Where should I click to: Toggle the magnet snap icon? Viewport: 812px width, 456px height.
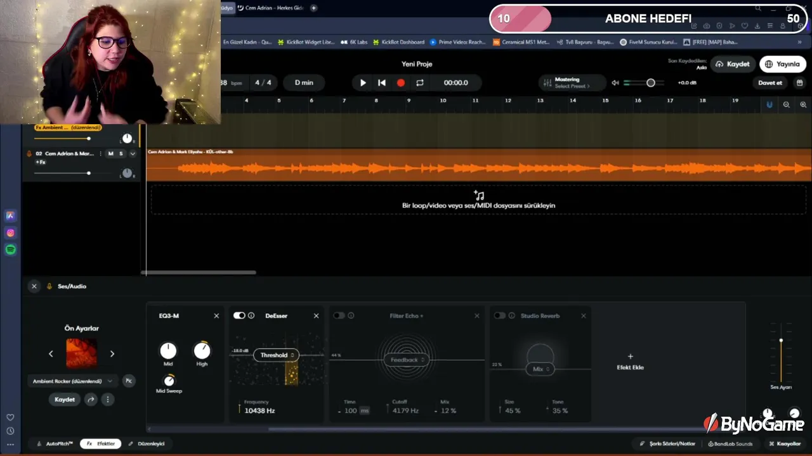click(769, 104)
